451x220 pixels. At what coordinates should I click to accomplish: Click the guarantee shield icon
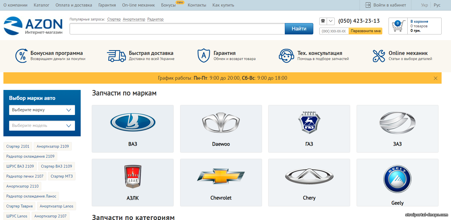pyautogui.click(x=204, y=55)
